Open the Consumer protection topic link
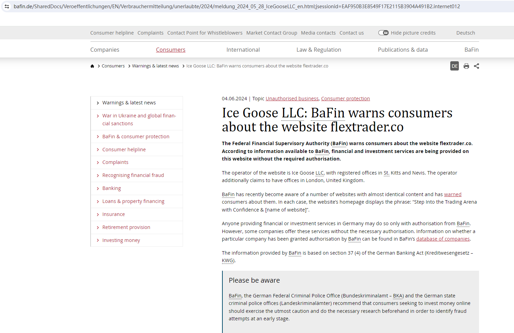The height and width of the screenshot is (333, 514). tap(345, 99)
